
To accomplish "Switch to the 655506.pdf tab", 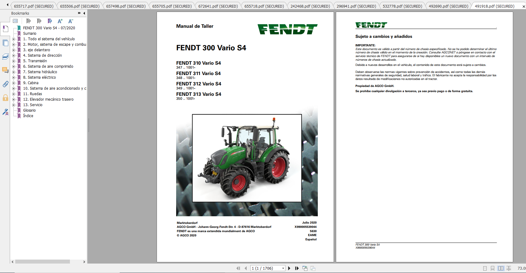I will [x=80, y=6].
